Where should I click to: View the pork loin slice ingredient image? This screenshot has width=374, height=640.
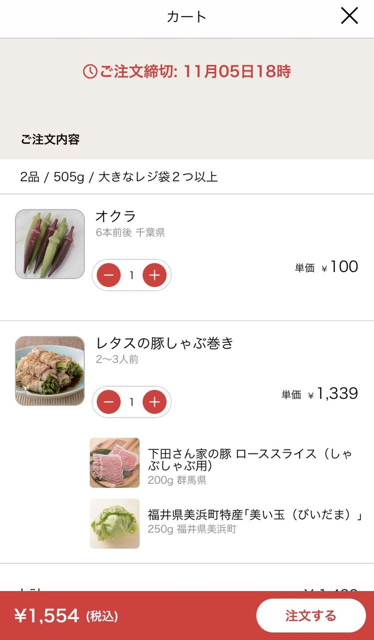tap(115, 462)
